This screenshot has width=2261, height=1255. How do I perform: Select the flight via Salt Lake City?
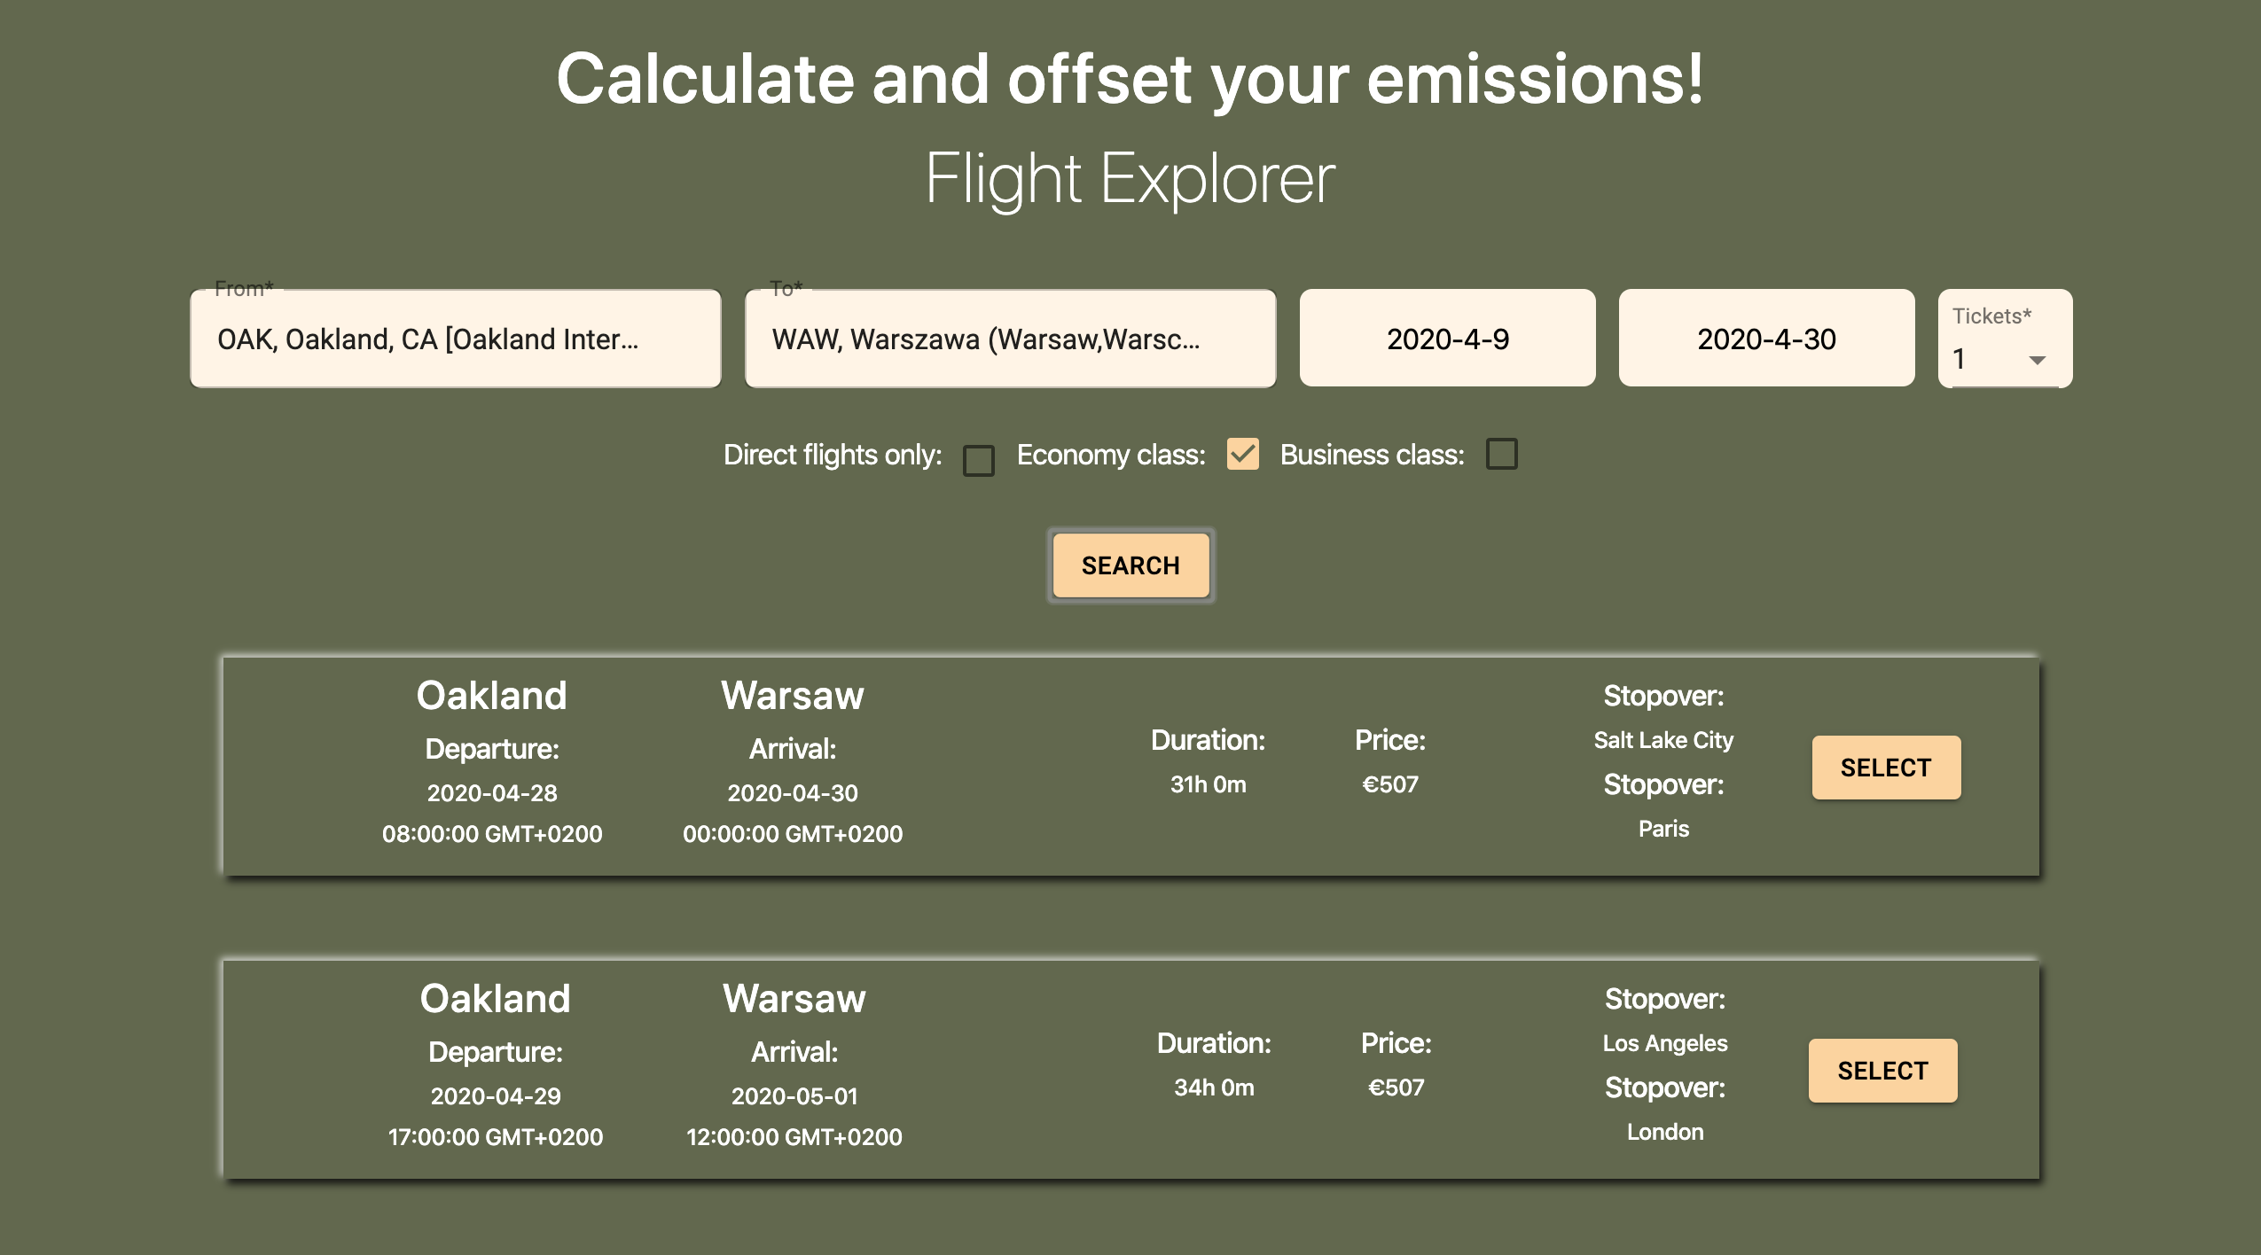pos(1885,768)
